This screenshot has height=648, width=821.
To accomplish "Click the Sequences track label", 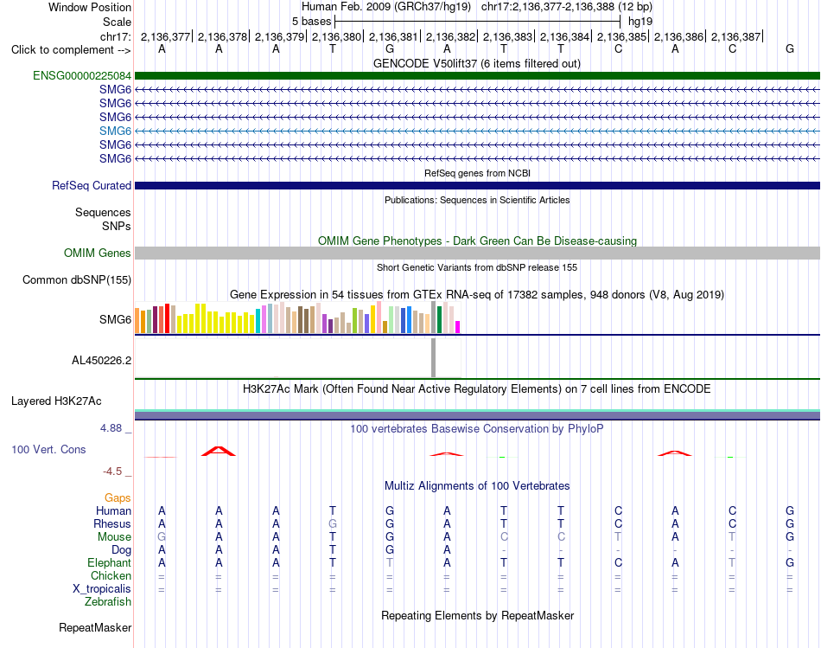I will click(103, 212).
